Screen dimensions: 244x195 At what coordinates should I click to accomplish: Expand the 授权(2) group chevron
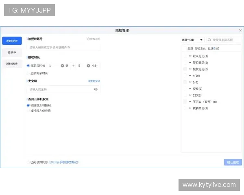[x=190, y=89]
